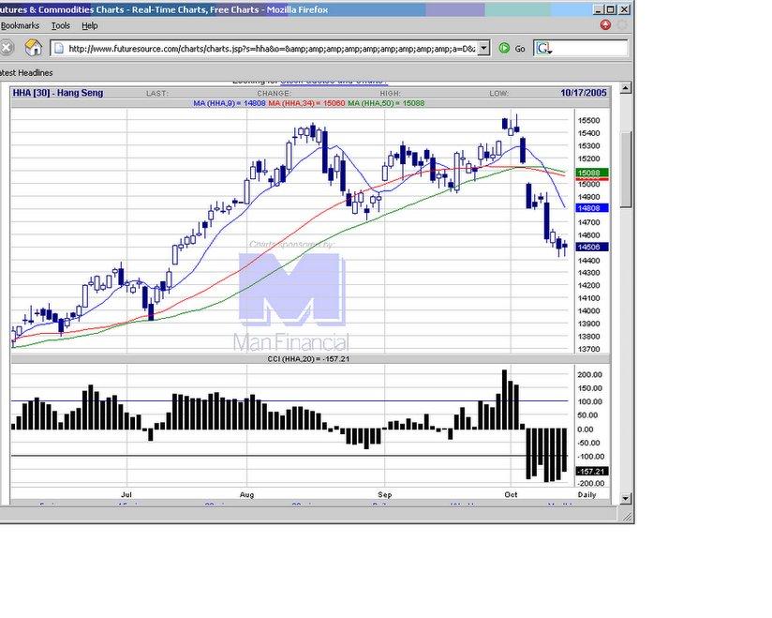Open the Tools menu
Screen dimensions: 772x618
point(61,25)
